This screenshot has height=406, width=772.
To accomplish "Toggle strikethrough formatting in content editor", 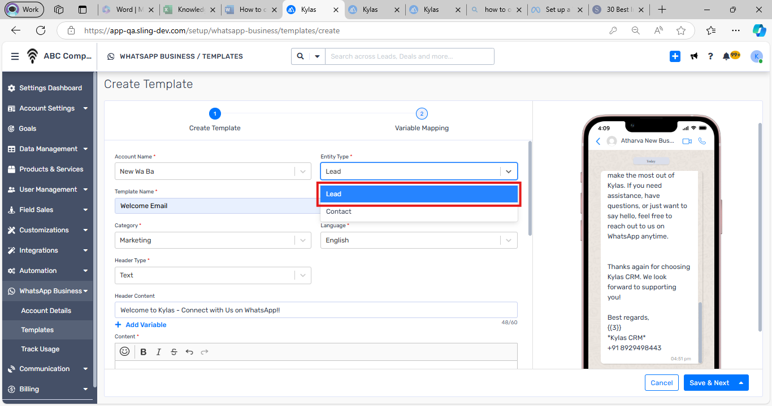I will [x=174, y=352].
